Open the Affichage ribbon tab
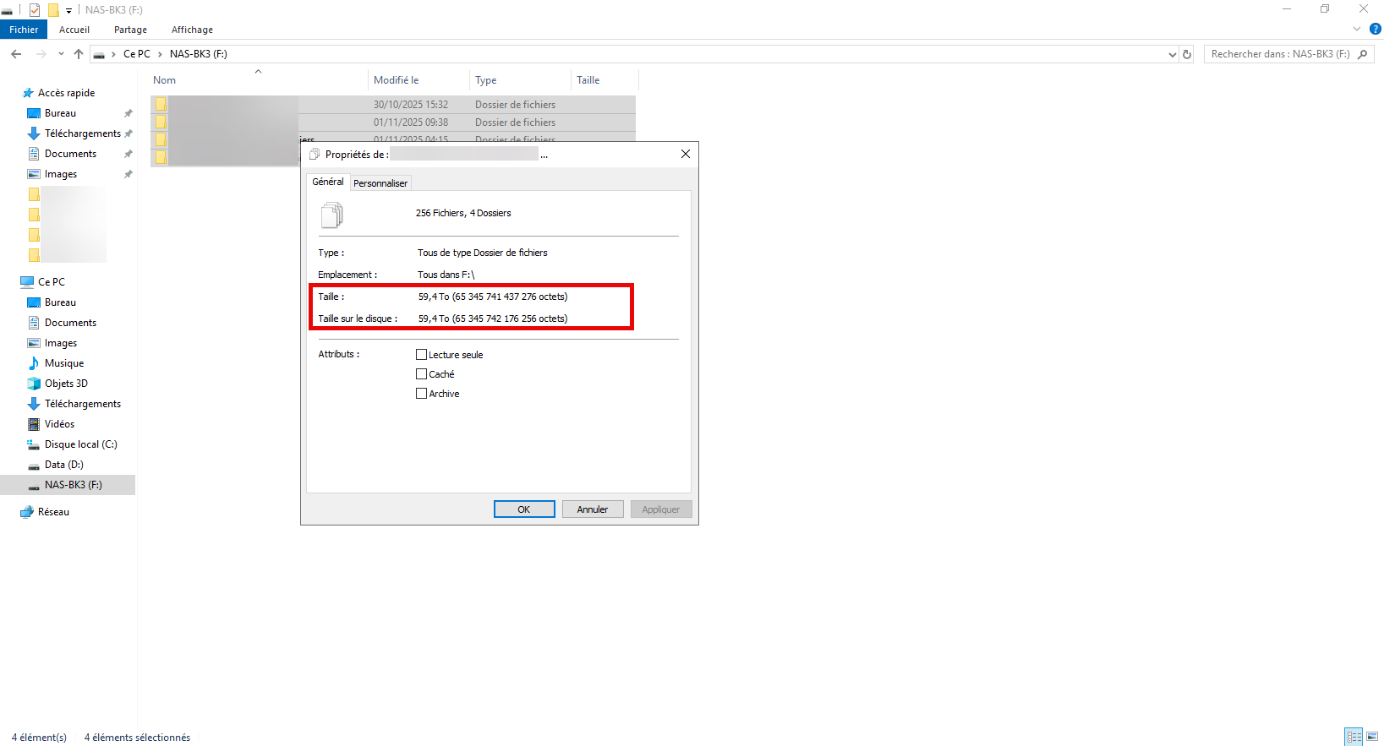The image size is (1384, 746). (x=192, y=30)
